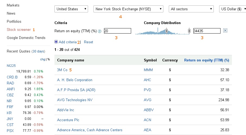Click the Reset link
This screenshot has width=246, height=135.
coord(89,42)
